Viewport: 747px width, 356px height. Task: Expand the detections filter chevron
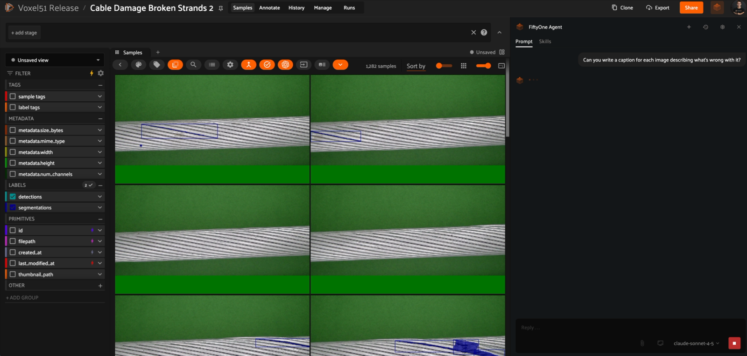[x=99, y=197]
